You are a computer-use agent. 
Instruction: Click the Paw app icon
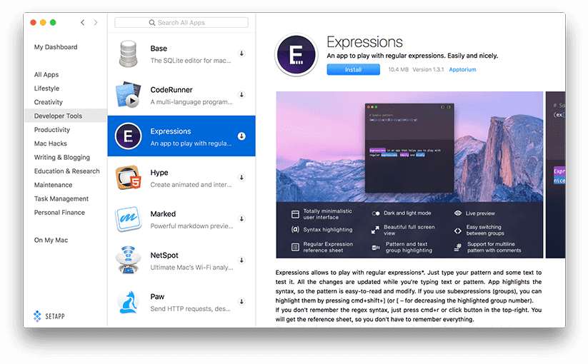tap(129, 301)
